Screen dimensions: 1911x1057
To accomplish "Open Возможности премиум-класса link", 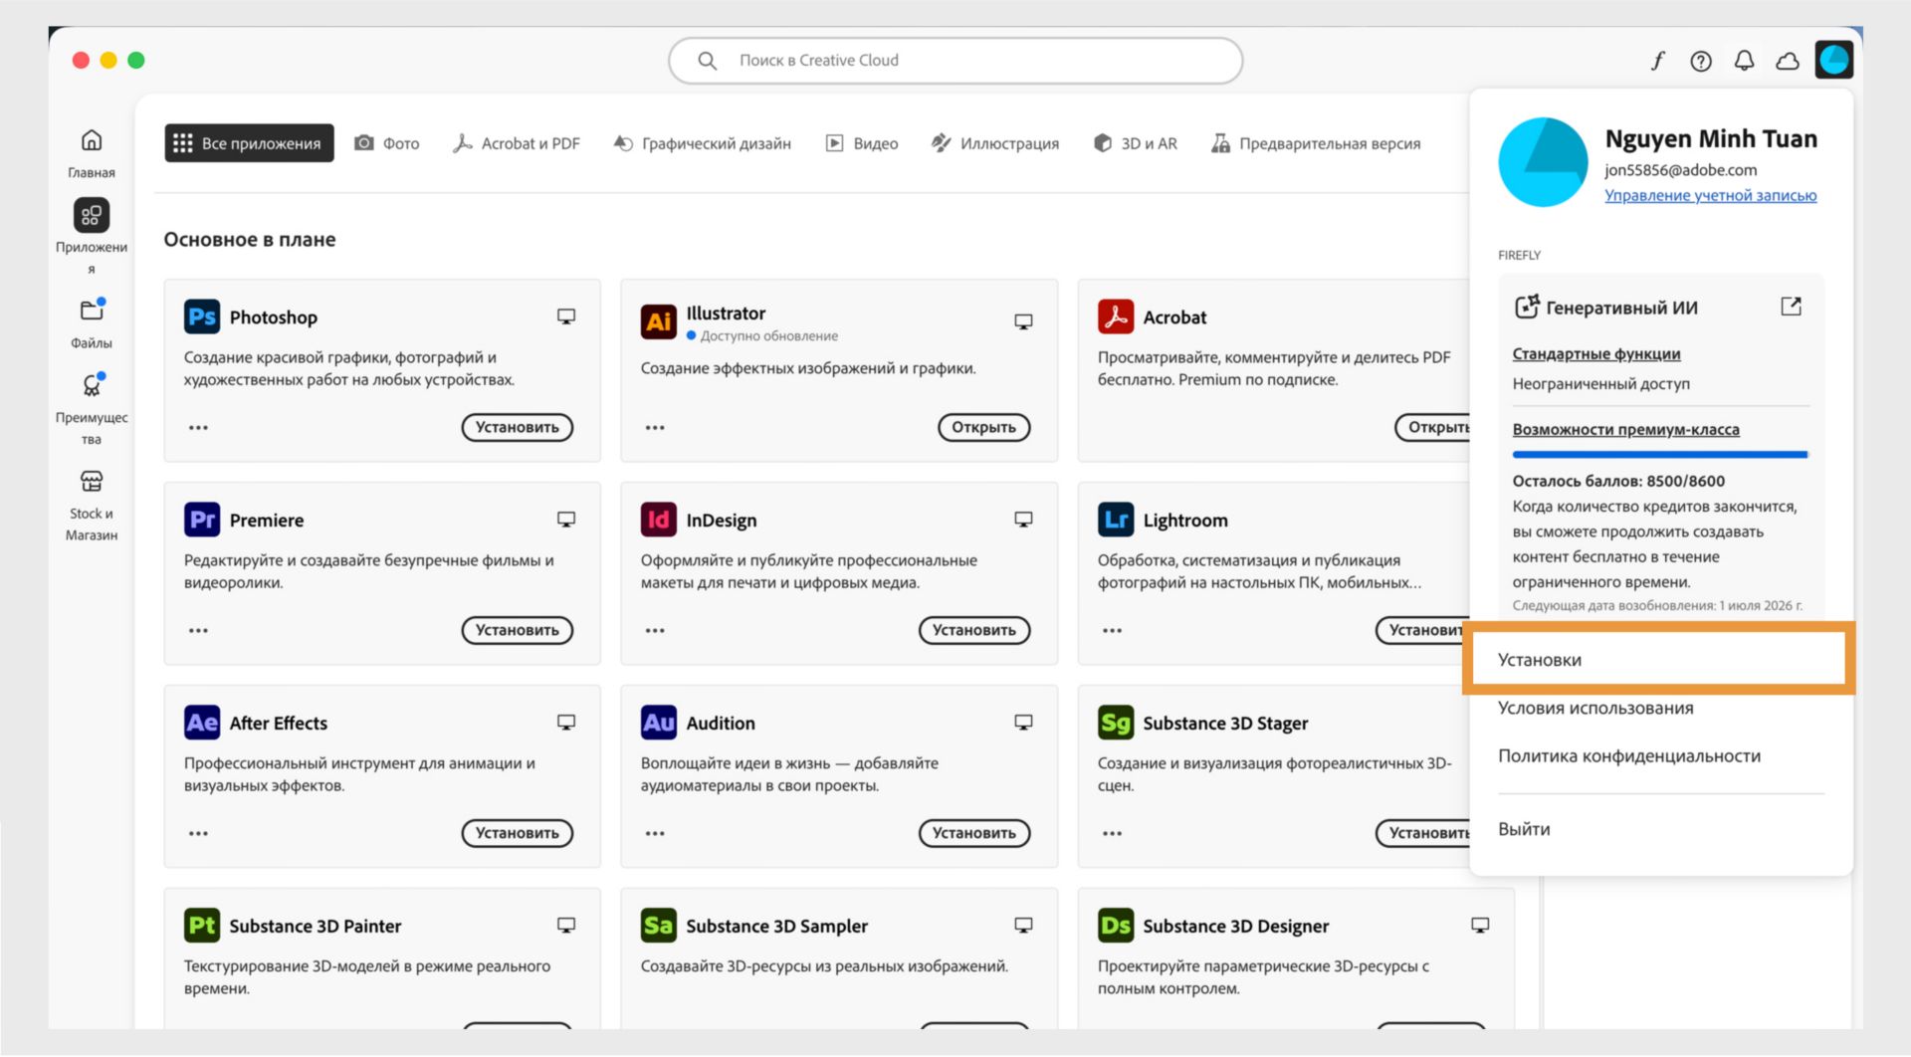I will click(x=1625, y=430).
